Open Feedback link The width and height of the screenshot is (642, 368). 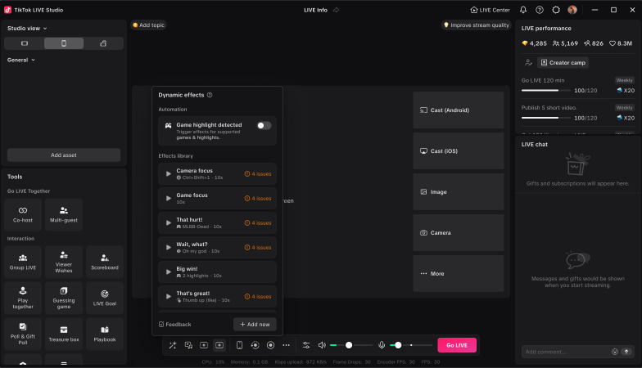click(175, 324)
